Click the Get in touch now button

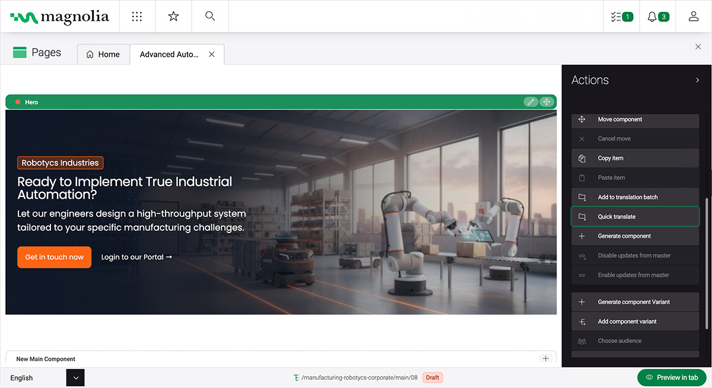tap(54, 257)
